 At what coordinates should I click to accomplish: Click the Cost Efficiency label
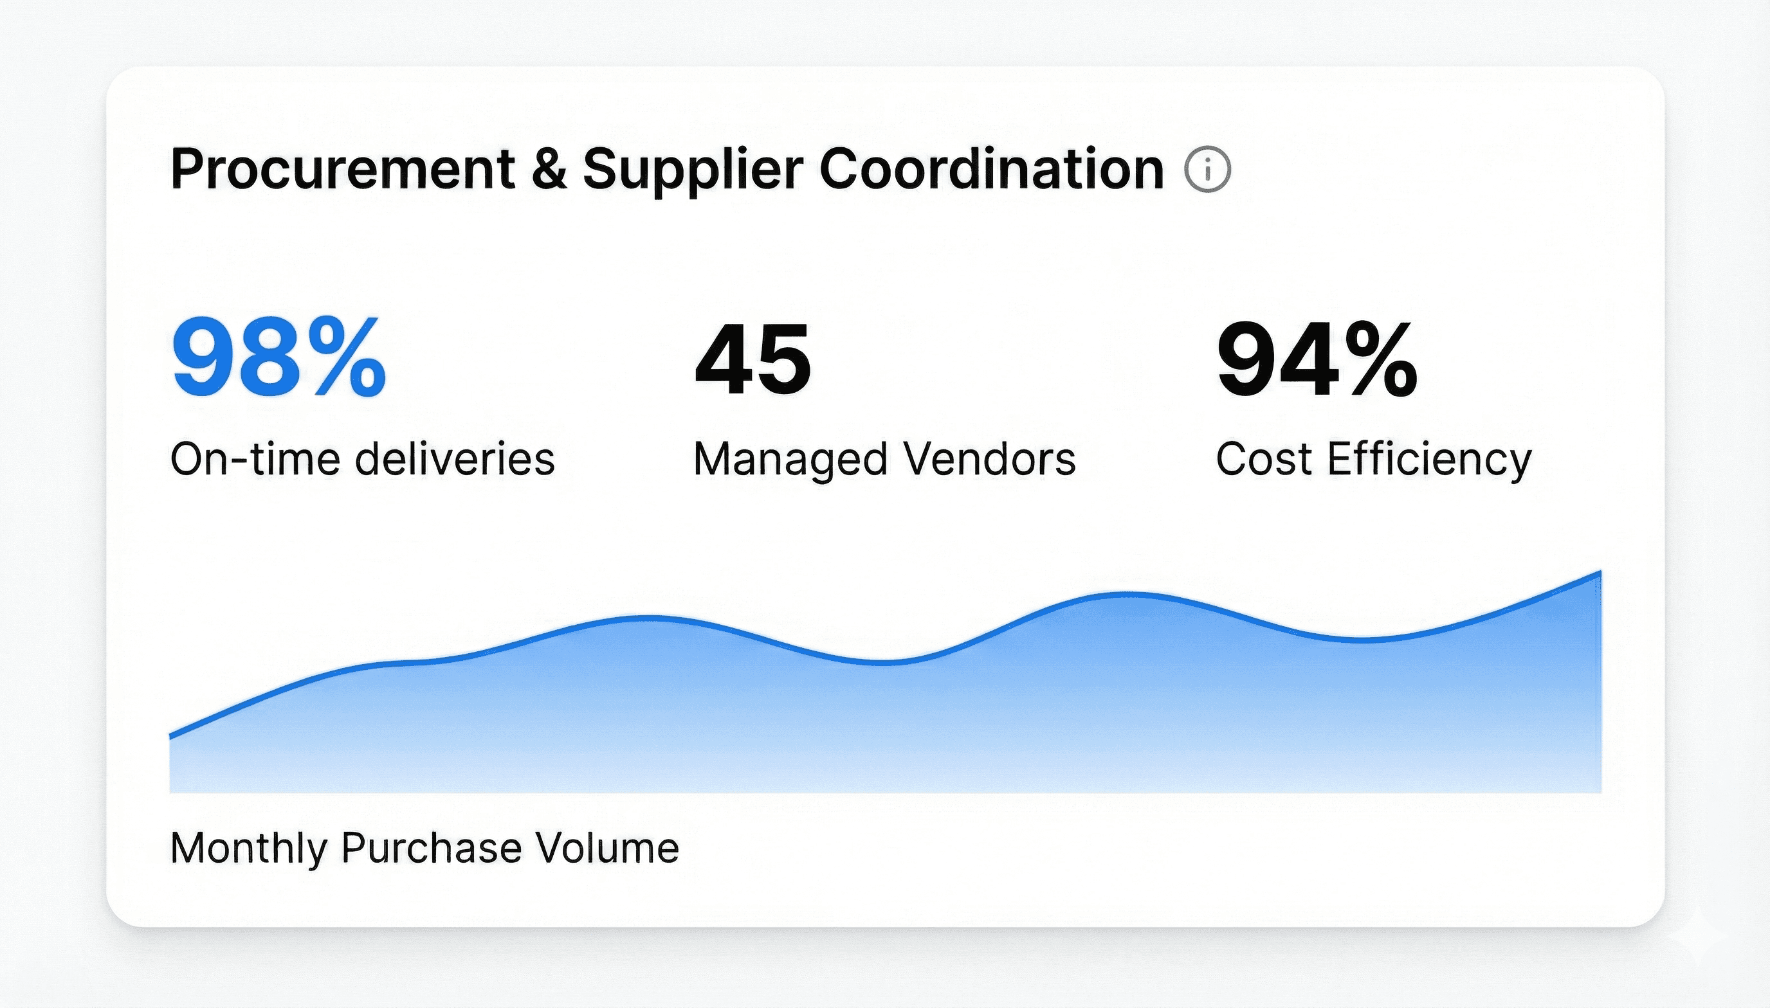click(1373, 459)
